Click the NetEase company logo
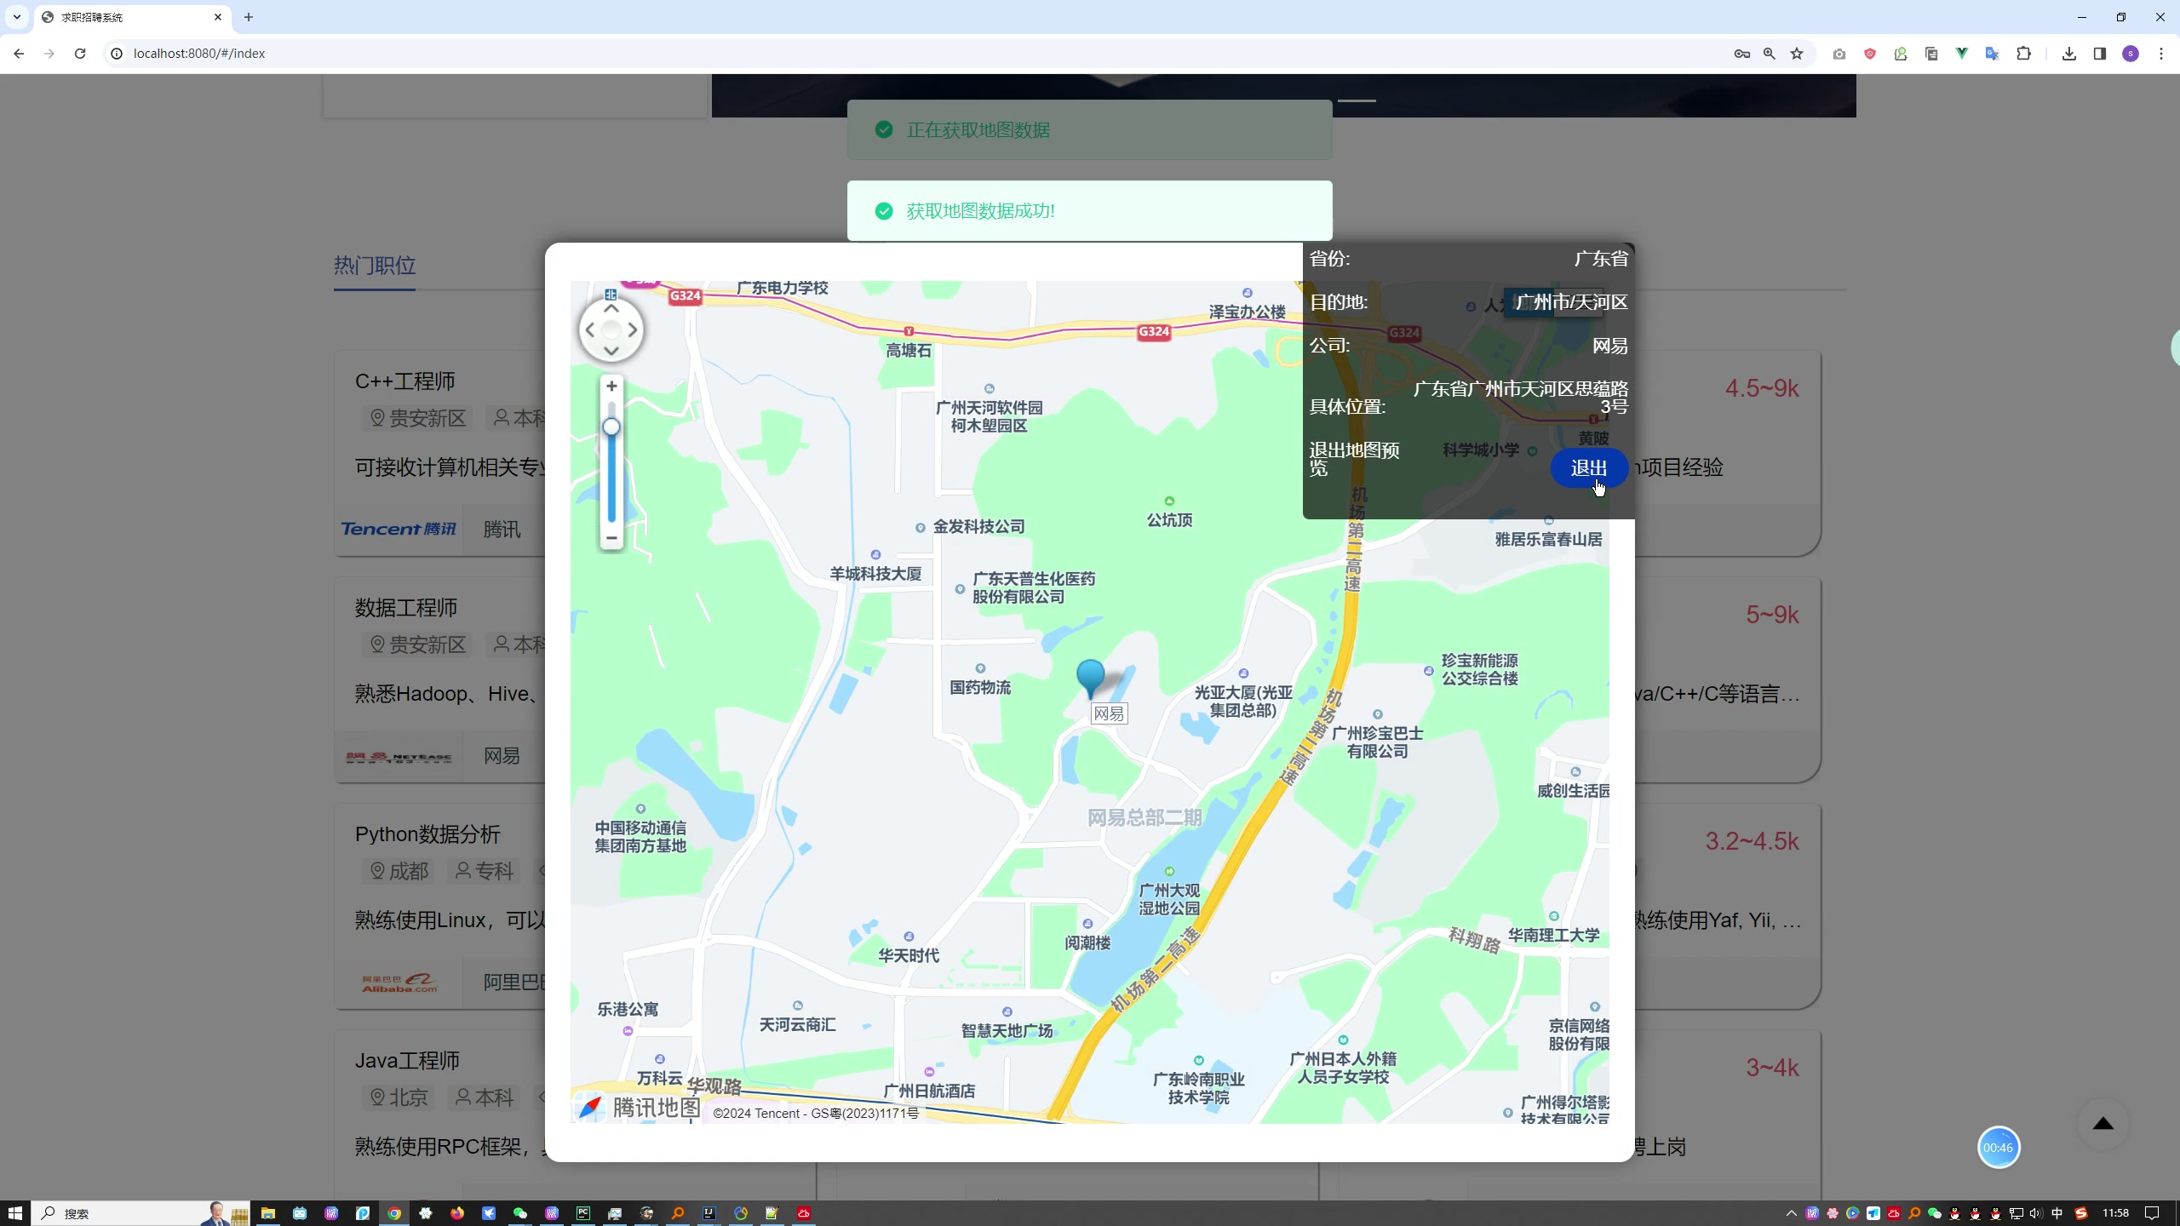Screen dimensions: 2180x1226 399,756
